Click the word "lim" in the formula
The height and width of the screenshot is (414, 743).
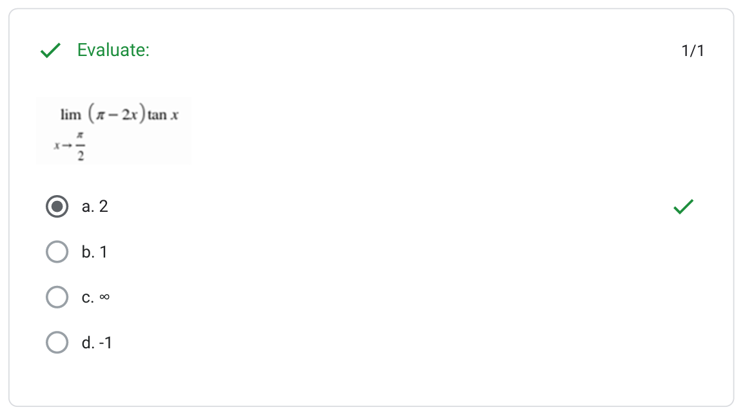tap(70, 115)
